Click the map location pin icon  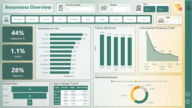click(x=6, y=20)
